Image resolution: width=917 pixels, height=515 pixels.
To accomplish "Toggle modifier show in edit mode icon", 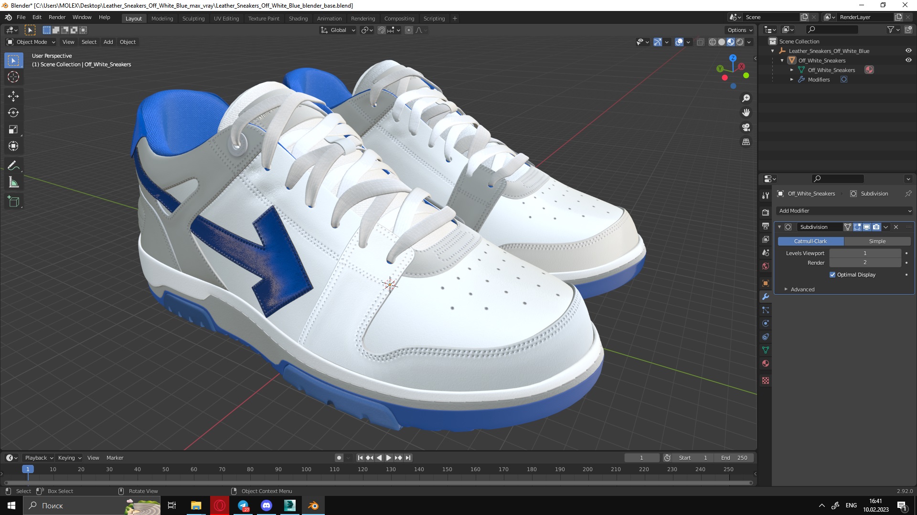I will click(857, 227).
